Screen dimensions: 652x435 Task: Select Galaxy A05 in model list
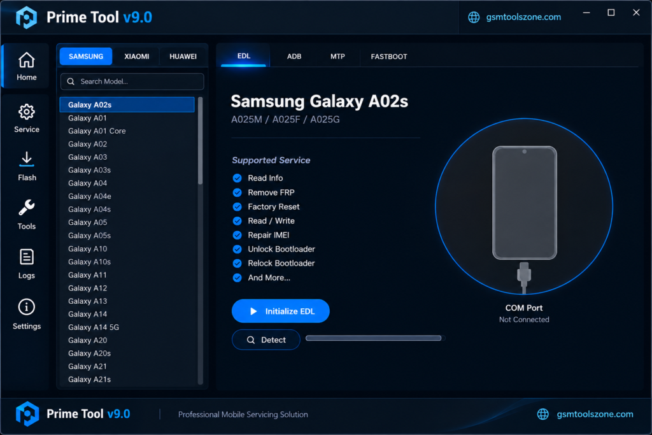click(127, 222)
